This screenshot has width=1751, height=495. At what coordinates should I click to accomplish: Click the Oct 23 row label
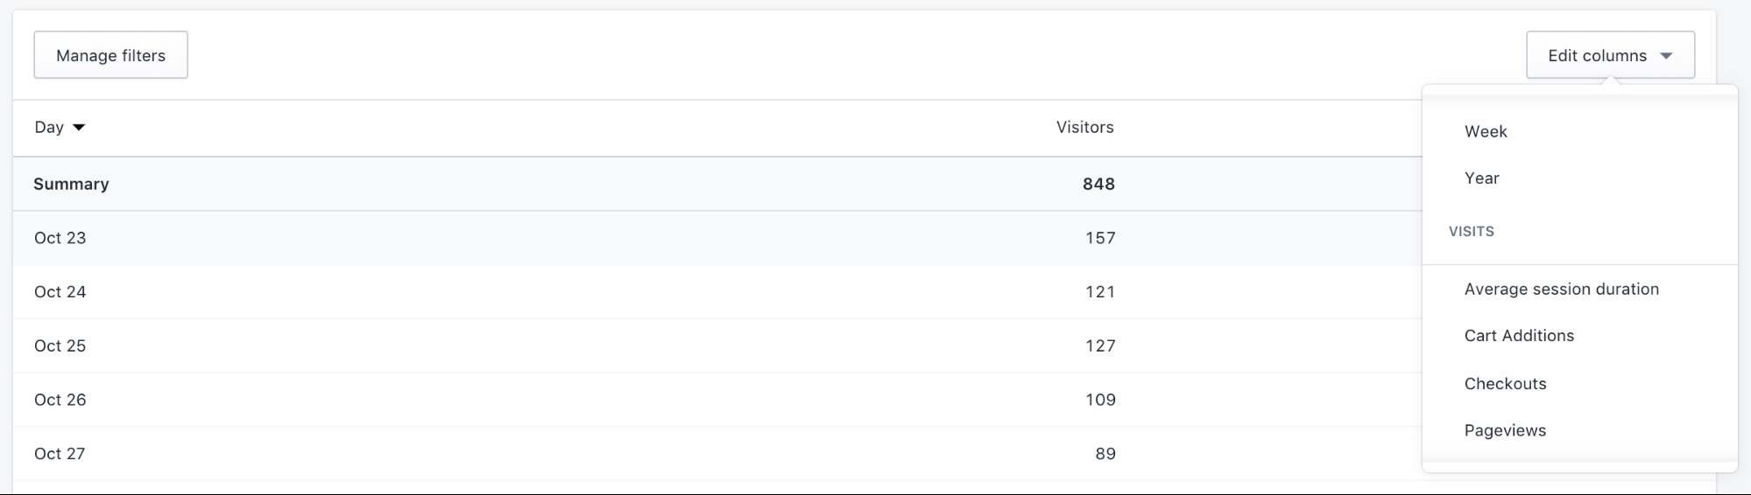pos(60,238)
